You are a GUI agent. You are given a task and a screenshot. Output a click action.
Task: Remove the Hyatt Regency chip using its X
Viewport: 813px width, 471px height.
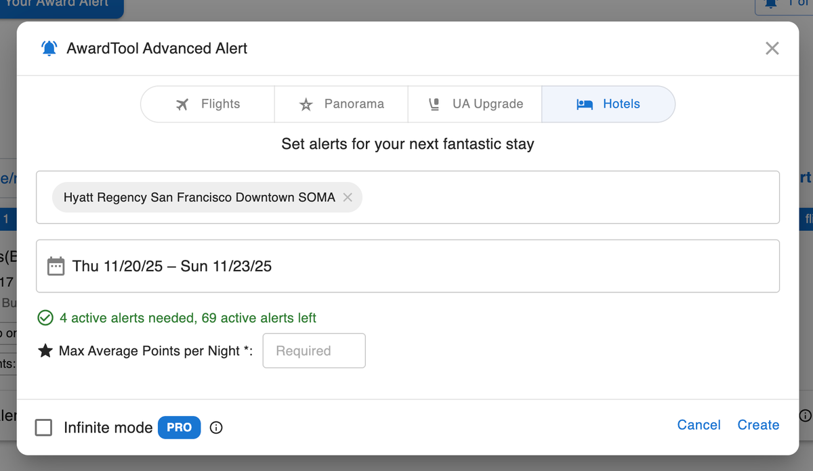348,198
